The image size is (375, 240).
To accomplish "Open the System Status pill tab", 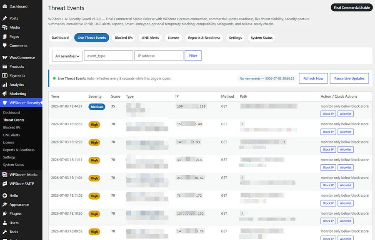I will coord(261,38).
